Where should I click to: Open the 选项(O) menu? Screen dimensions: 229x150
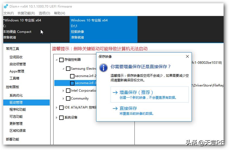(x=44, y=13)
